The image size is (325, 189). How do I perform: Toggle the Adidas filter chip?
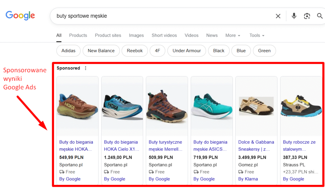coord(68,50)
